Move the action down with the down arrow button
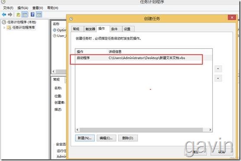This screenshot has width=241, height=161. [218, 79]
